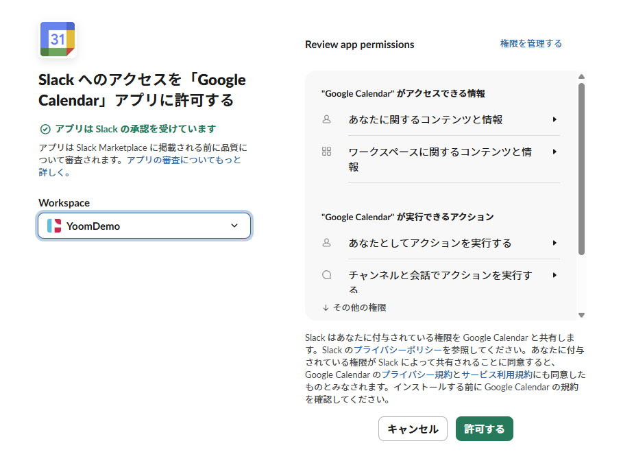Click person icon beside あなたに関するコンテンツと情報
Viewport: 634px width, 463px height.
[x=327, y=119]
